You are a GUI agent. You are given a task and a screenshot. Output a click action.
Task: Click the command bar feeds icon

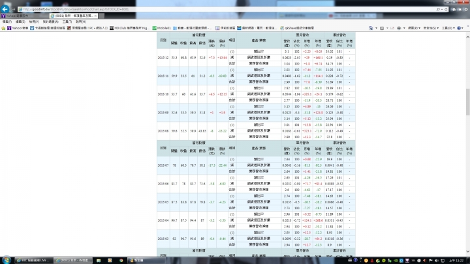point(382,28)
